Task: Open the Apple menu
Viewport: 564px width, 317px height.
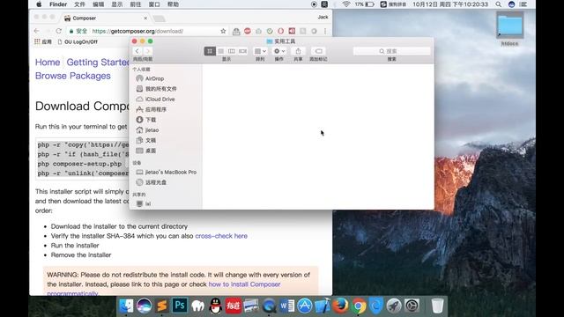Action: point(39,4)
